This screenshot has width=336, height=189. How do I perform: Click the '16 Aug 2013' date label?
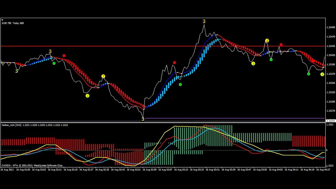coord(7,170)
